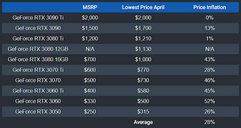Select the Lowest Price April header
The height and width of the screenshot is (128, 241).
[x=143, y=7]
